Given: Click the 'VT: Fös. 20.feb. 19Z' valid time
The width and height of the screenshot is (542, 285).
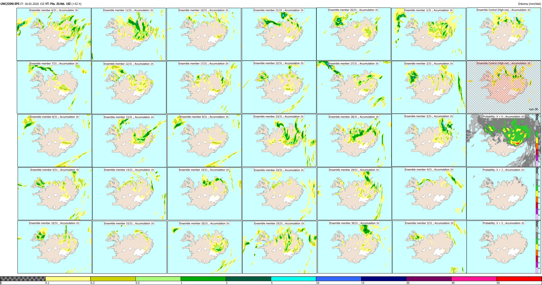Looking at the screenshot, I should point(58,4).
